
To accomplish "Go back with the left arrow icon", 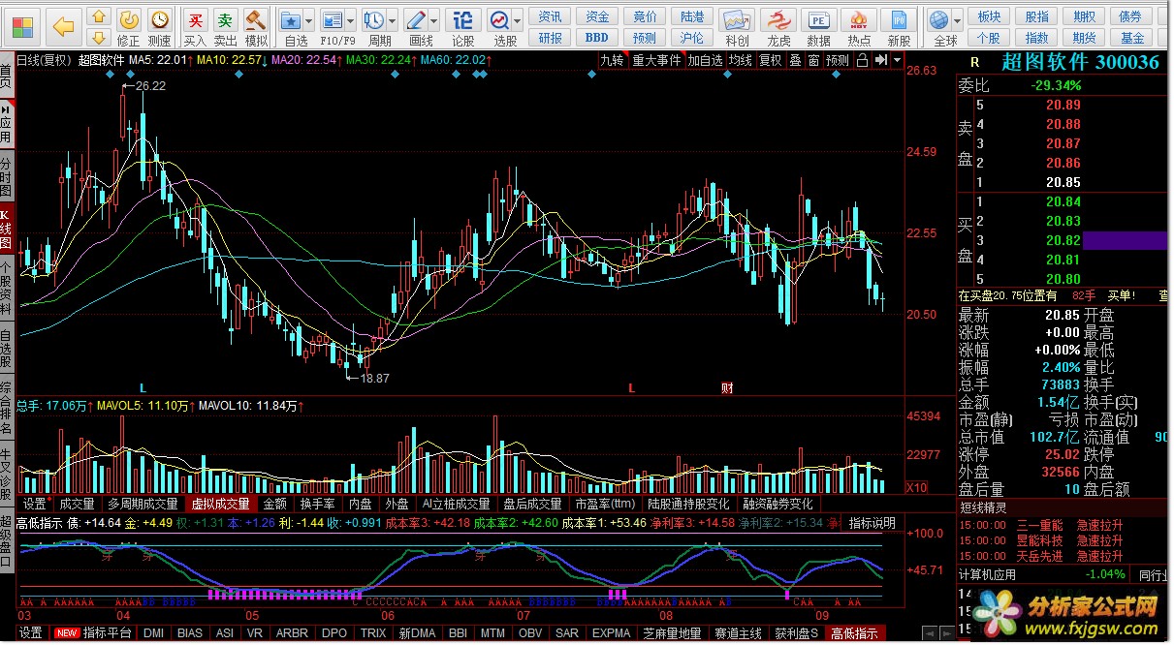I will tap(64, 26).
